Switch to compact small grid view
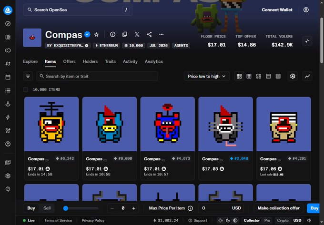This screenshot has height=225, width=324. (249, 76)
